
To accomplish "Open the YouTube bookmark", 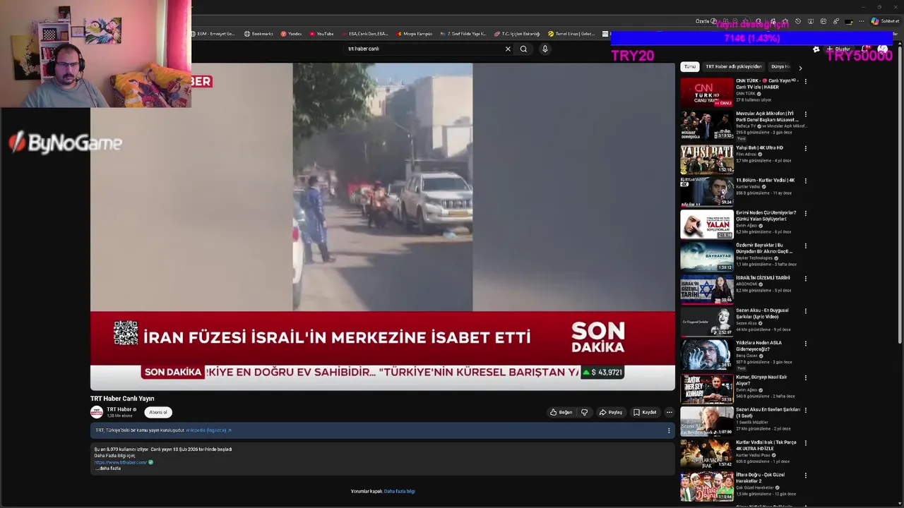I will 321,33.
